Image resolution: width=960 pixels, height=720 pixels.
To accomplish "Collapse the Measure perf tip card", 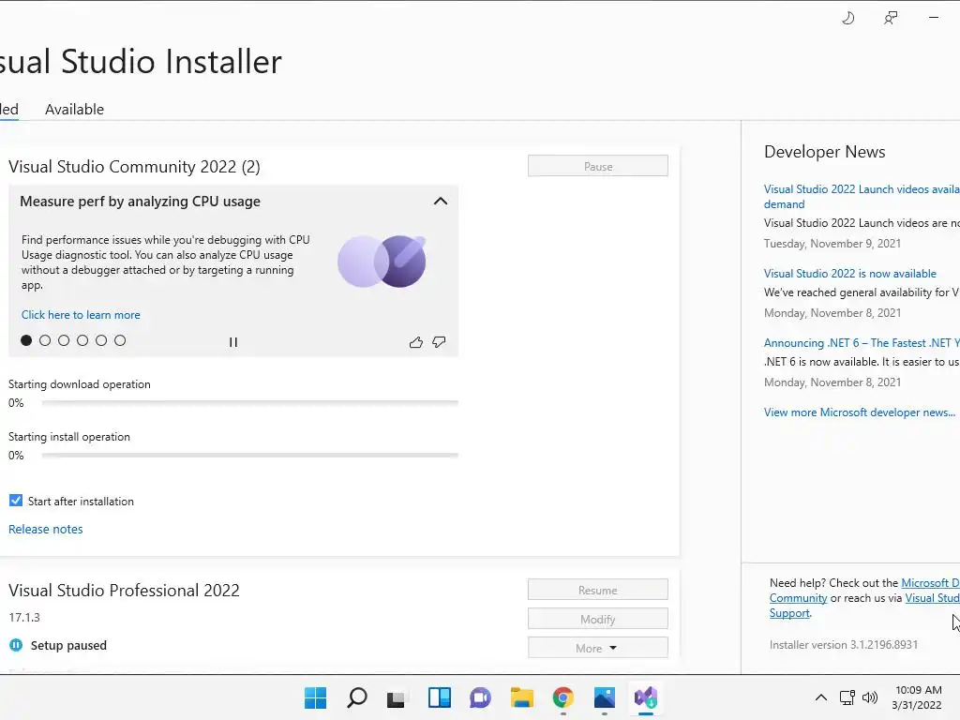I will point(441,202).
